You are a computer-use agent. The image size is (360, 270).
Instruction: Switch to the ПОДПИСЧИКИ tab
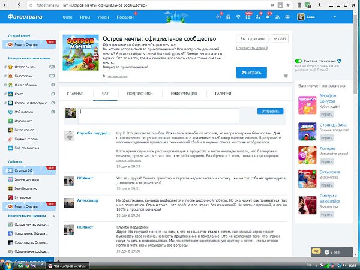tap(140, 94)
